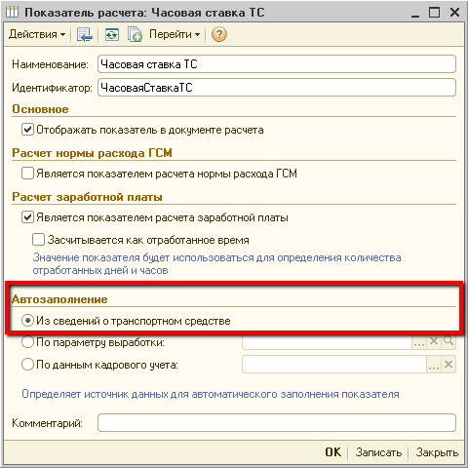Select По параметру выработки radio option

(x=27, y=342)
